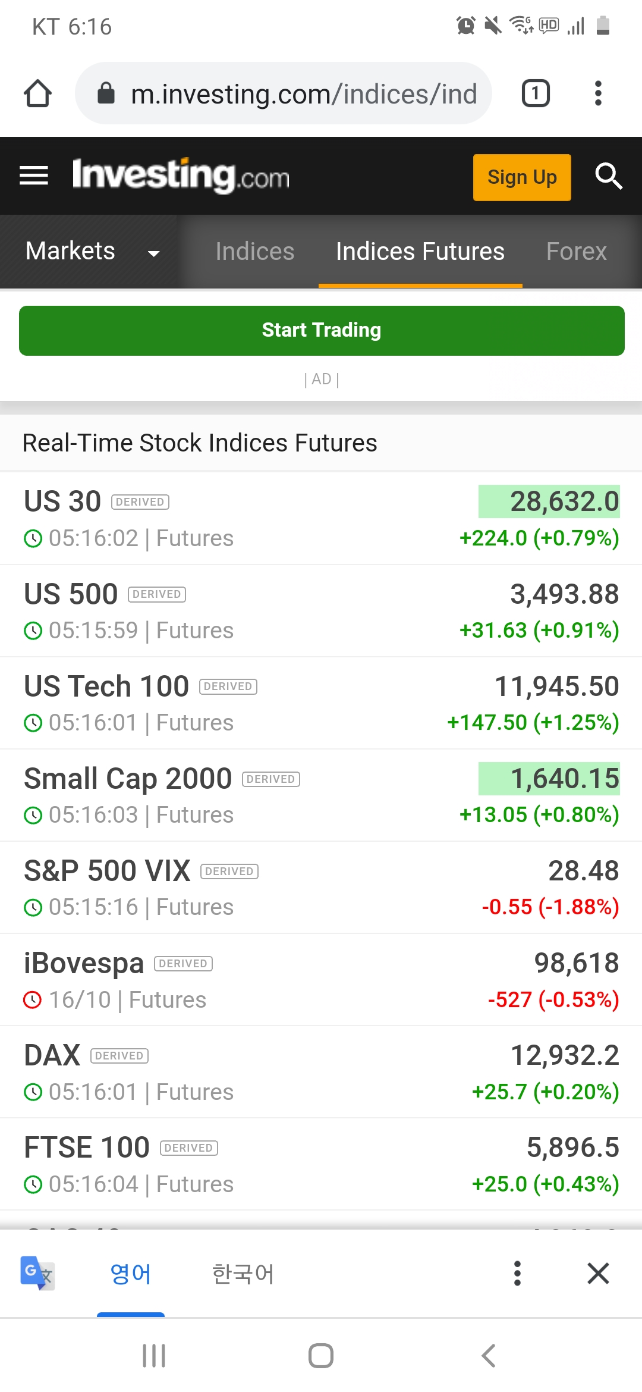This screenshot has width=642, height=1392.
Task: Tap the Android back navigation button
Action: tap(488, 1356)
